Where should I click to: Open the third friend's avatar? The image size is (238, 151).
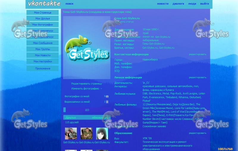click(x=102, y=133)
